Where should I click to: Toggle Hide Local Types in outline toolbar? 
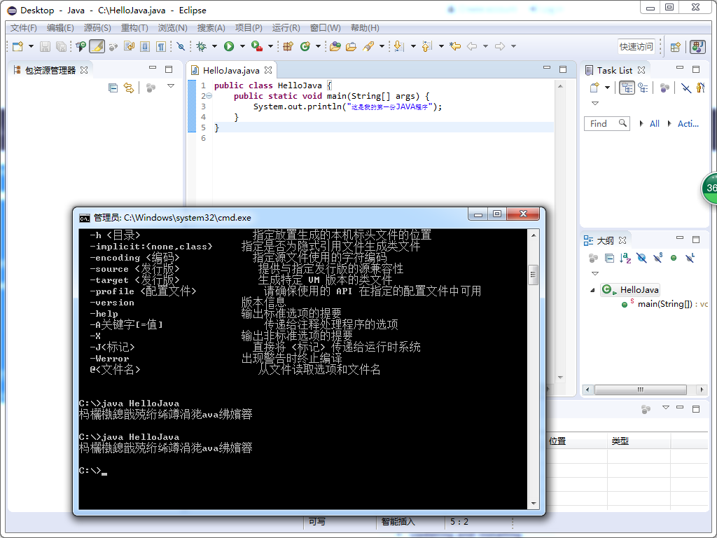point(690,258)
